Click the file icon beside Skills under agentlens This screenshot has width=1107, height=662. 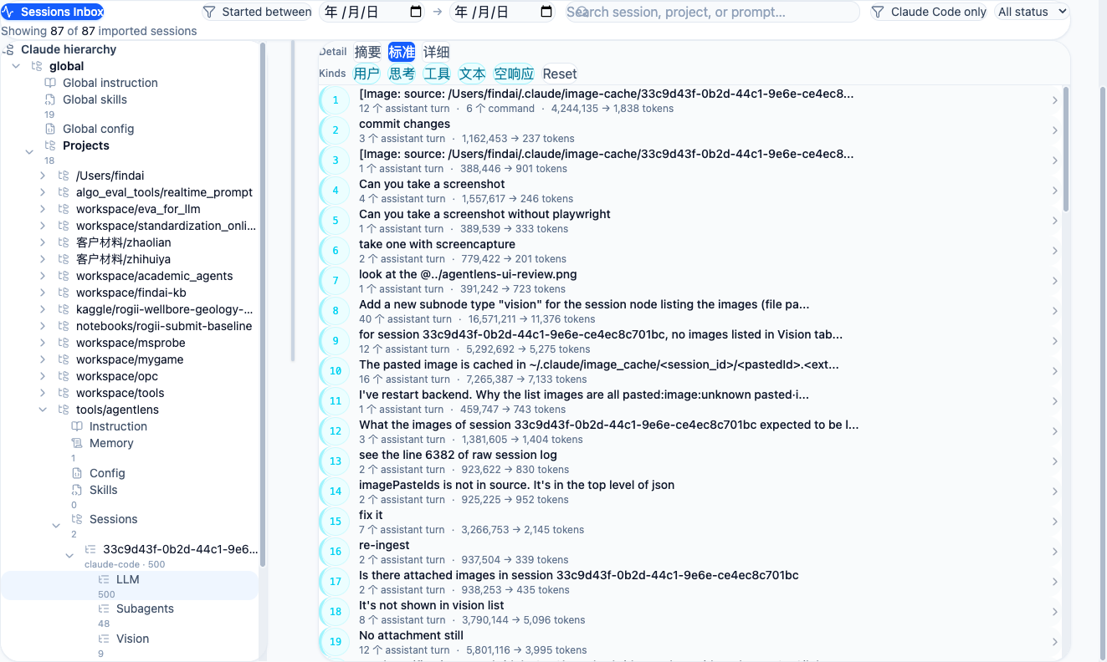click(x=77, y=490)
